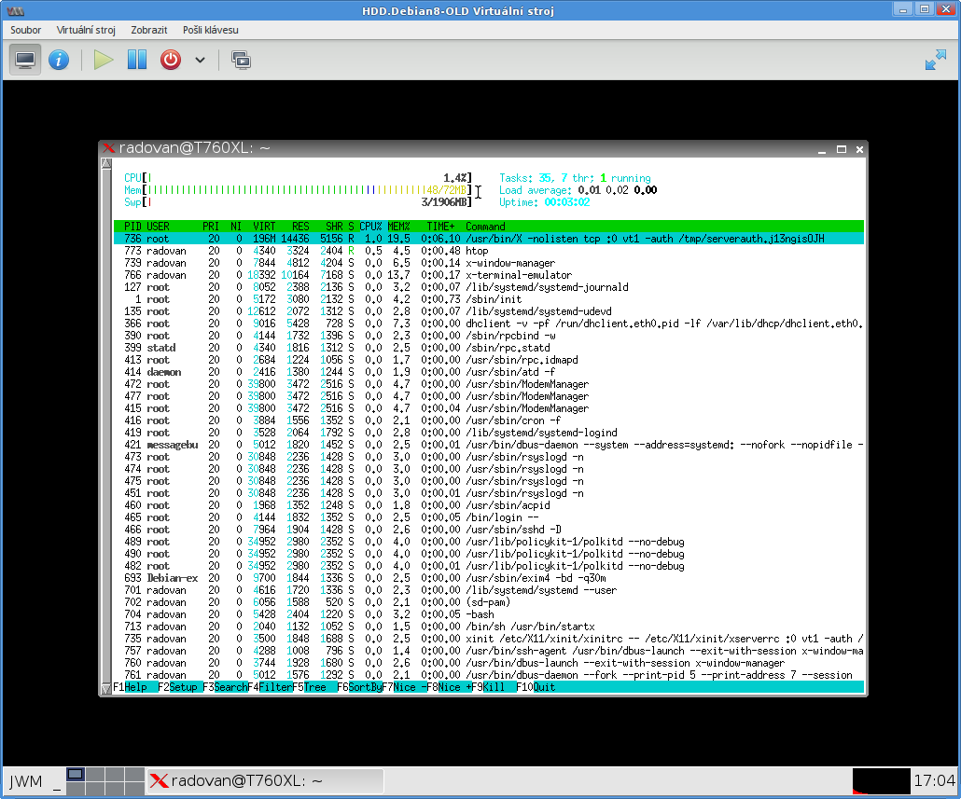Select the /bin/sh /usr/bin/startx row

tap(489, 627)
